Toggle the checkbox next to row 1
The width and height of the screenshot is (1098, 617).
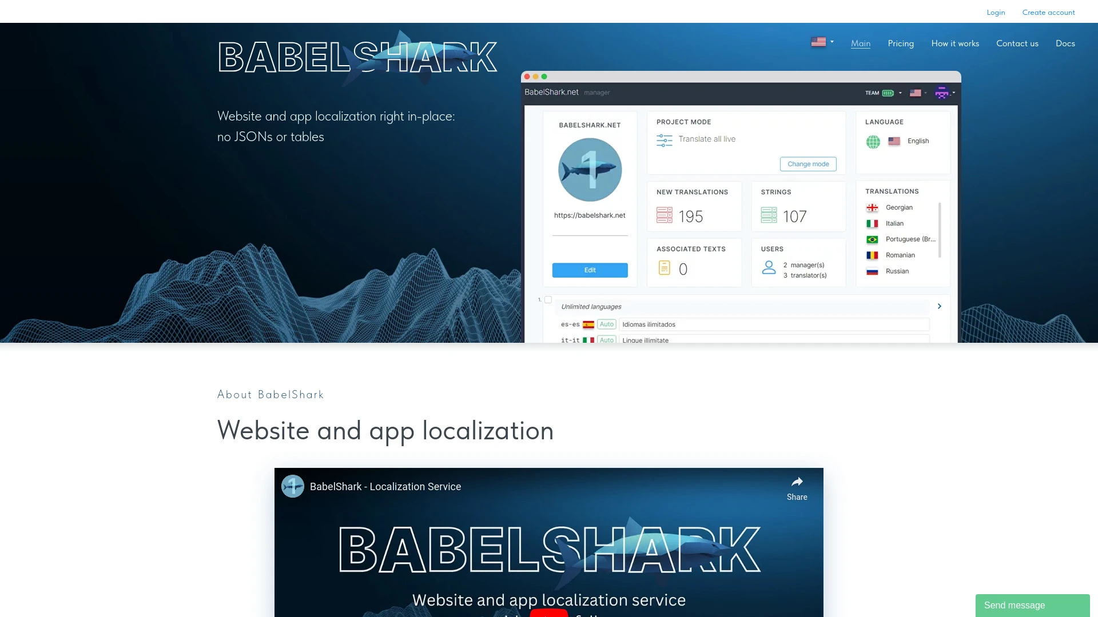[548, 301]
